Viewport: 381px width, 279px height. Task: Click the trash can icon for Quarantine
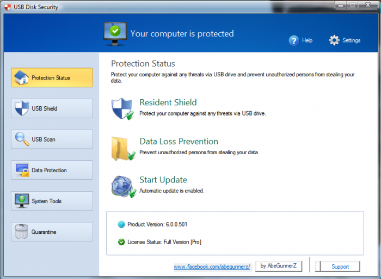tap(21, 232)
